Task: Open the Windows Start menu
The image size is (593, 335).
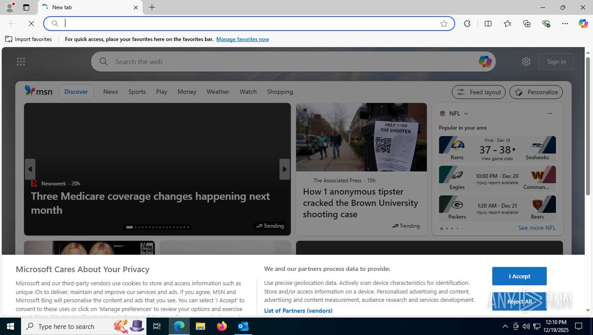Action: (x=10, y=326)
